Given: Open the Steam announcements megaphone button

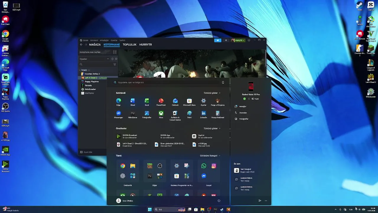Looking at the screenshot, I should click(x=218, y=40).
